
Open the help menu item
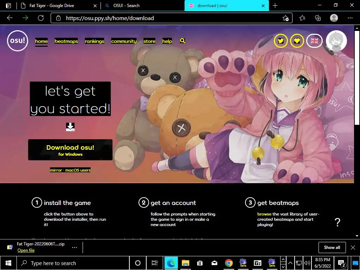[x=167, y=41]
